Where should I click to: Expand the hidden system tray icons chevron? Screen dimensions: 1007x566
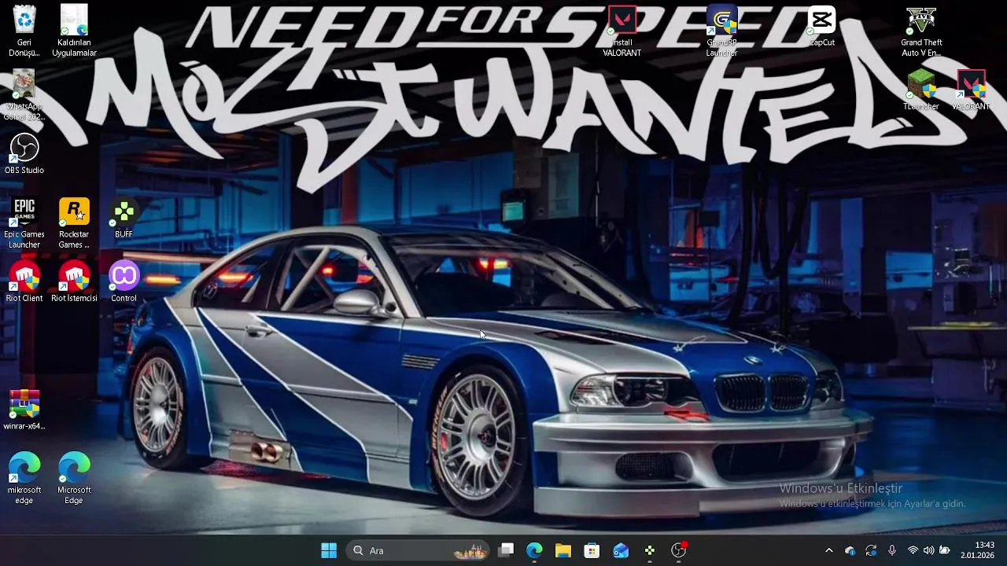coord(828,550)
